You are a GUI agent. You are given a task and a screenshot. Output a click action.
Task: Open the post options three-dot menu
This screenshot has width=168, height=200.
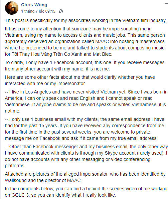pos(166,4)
